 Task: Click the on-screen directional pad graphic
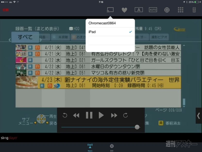[41, 119]
